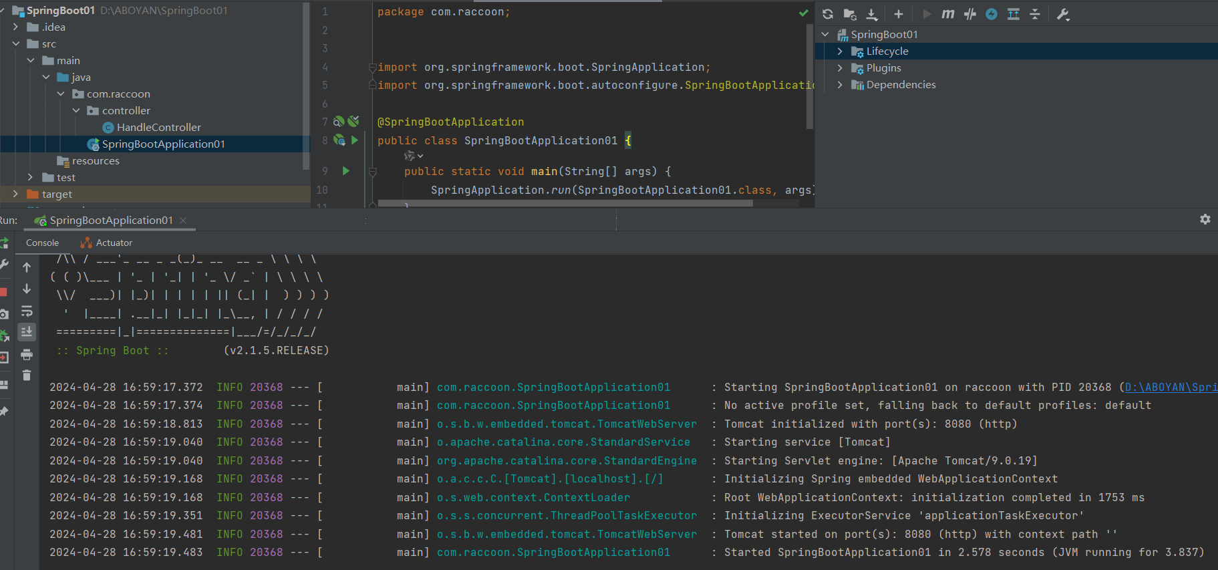The height and width of the screenshot is (570, 1218).
Task: Toggle soft-wrap in console
Action: pos(27,311)
